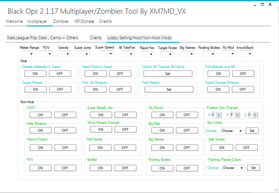Enable Non-Host FOV with ON
279x193 pixels.
tap(40, 168)
